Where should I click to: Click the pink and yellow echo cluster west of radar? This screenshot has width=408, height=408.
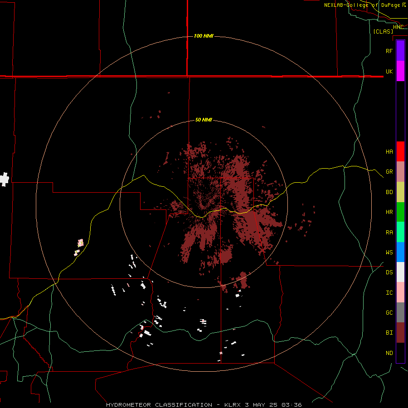point(79,247)
